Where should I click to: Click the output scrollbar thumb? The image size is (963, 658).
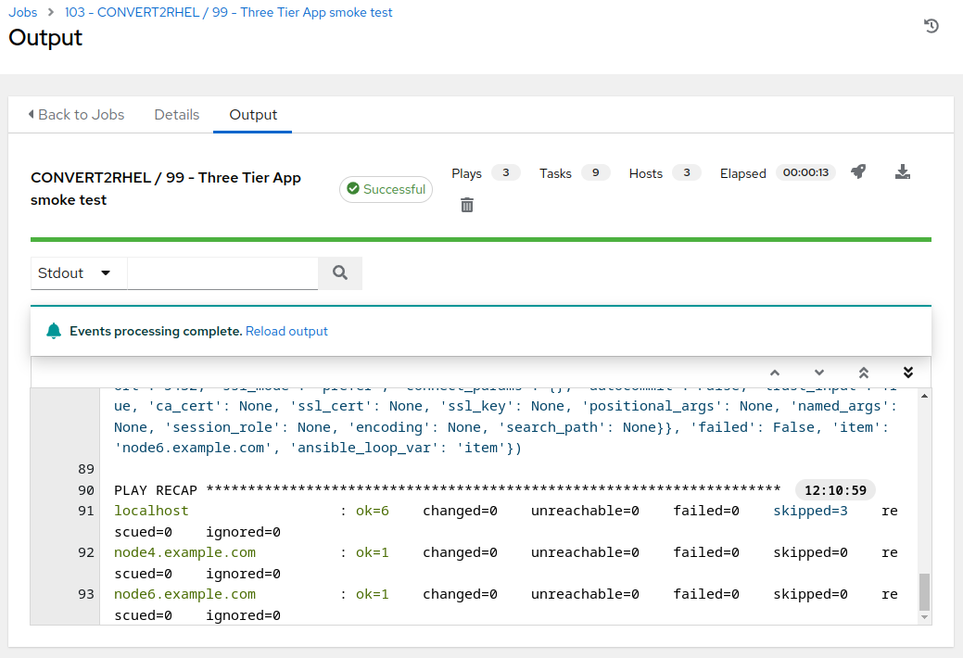(x=924, y=591)
